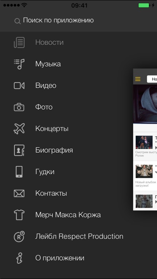Click the Музыка note icon
This screenshot has height=279, width=157.
pos(19,64)
